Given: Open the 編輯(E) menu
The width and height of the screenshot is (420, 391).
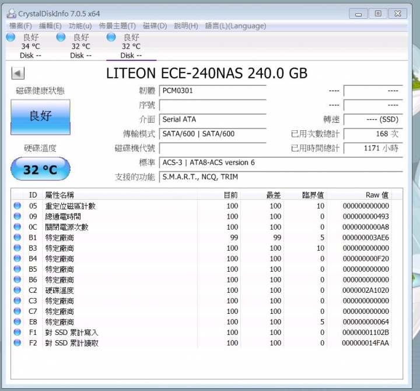Looking at the screenshot, I should click(50, 26).
